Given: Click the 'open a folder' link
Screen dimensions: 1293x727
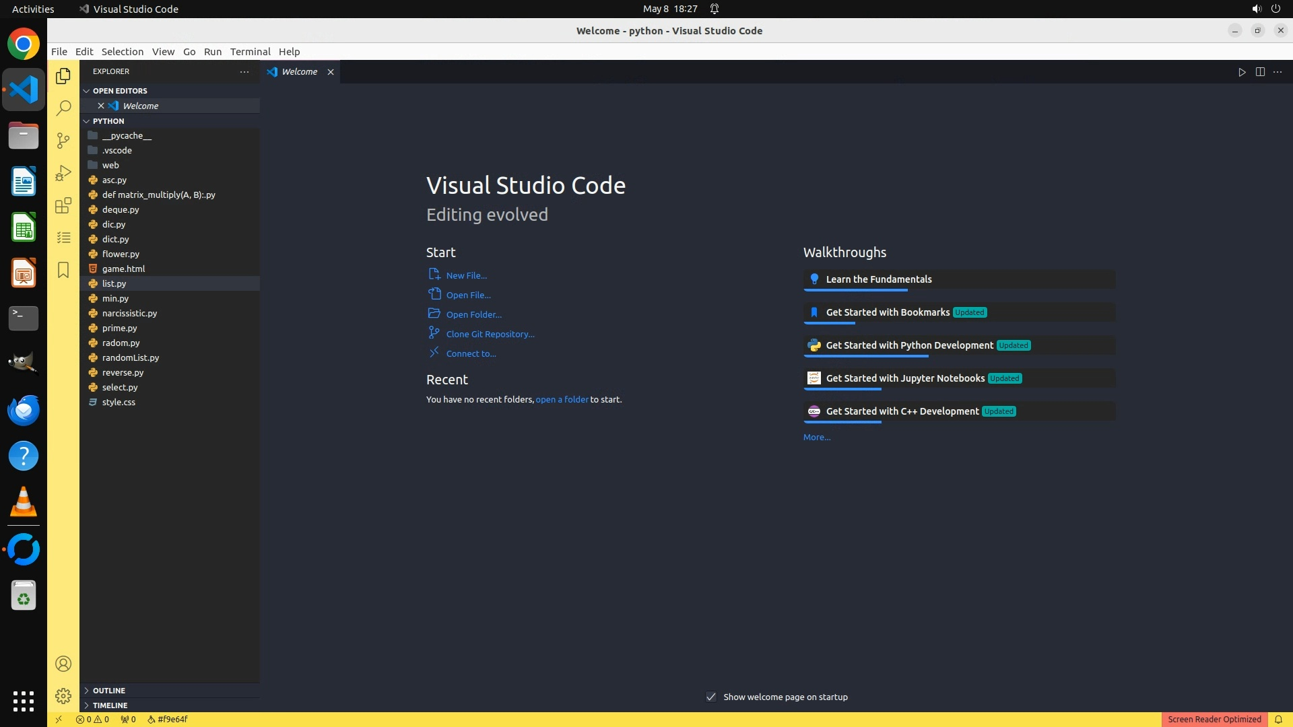Looking at the screenshot, I should coord(562,399).
